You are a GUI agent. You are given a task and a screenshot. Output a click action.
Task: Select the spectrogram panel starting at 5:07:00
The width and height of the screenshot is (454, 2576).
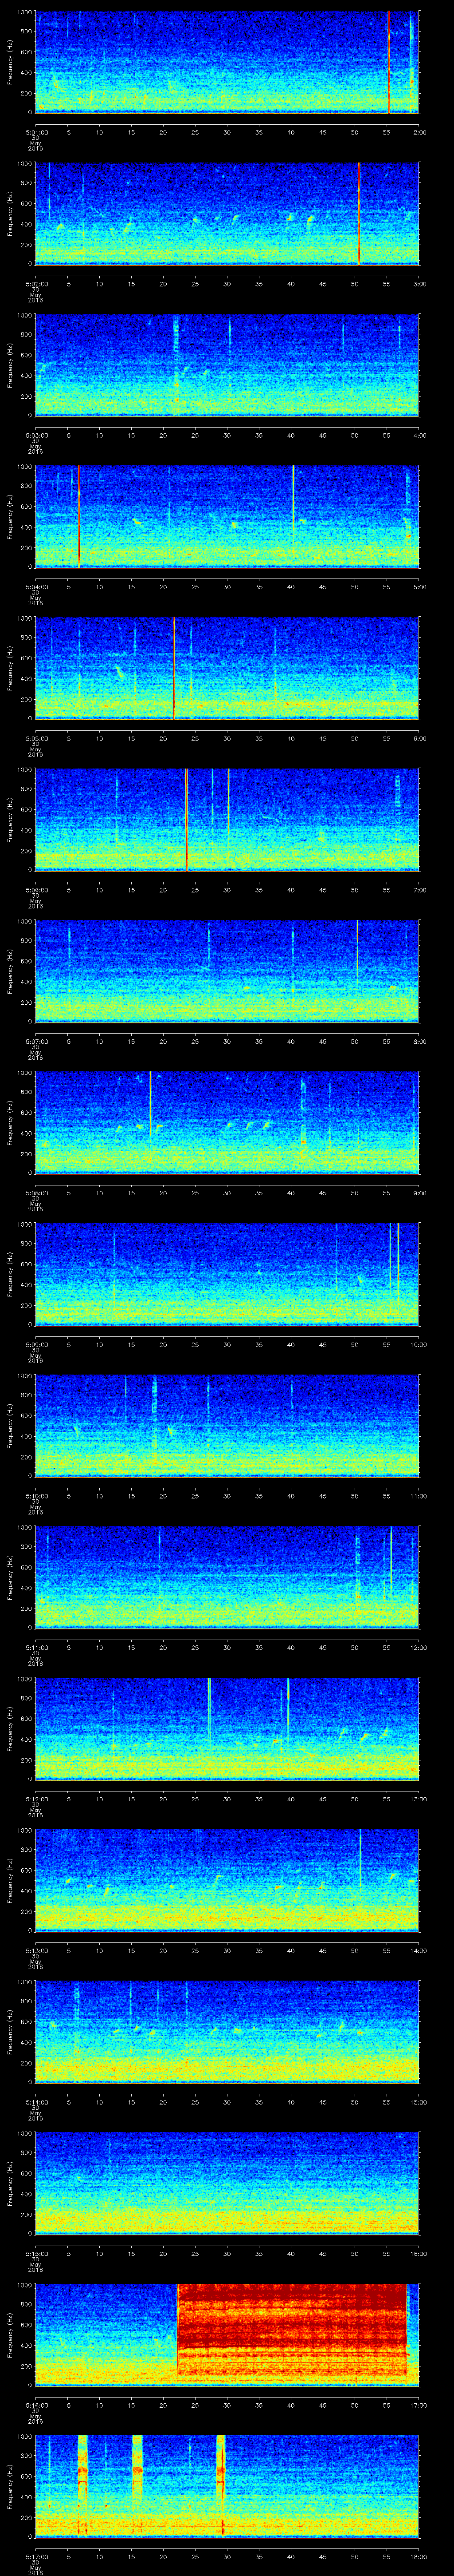point(227,971)
